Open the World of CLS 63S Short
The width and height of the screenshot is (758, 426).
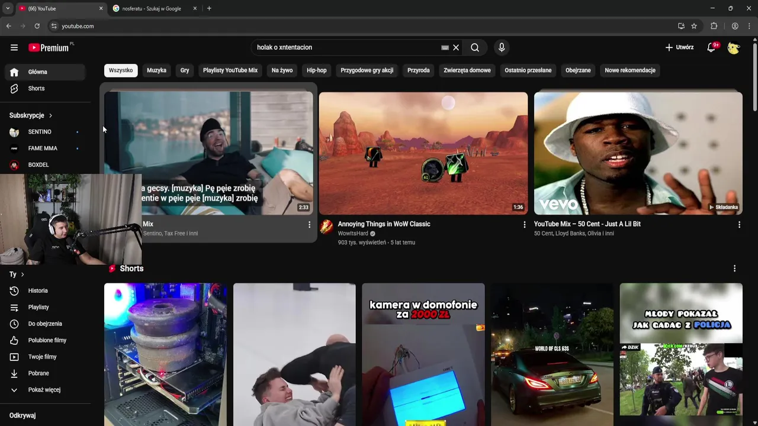552,354
